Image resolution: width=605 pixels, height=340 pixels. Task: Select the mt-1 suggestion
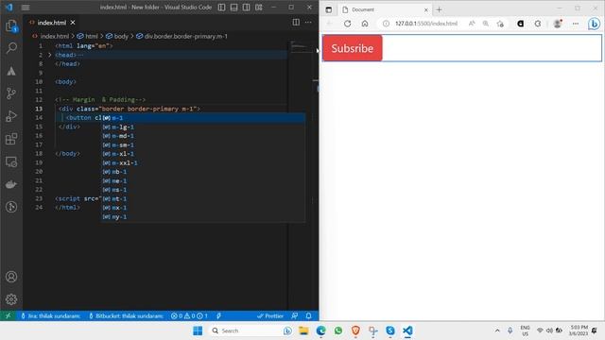click(x=203, y=198)
